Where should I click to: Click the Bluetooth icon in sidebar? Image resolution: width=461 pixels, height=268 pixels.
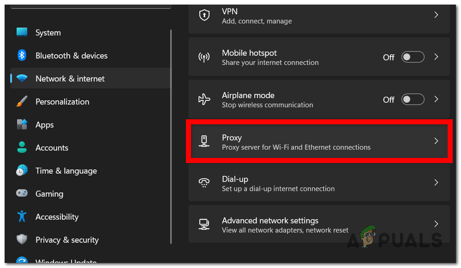22,56
